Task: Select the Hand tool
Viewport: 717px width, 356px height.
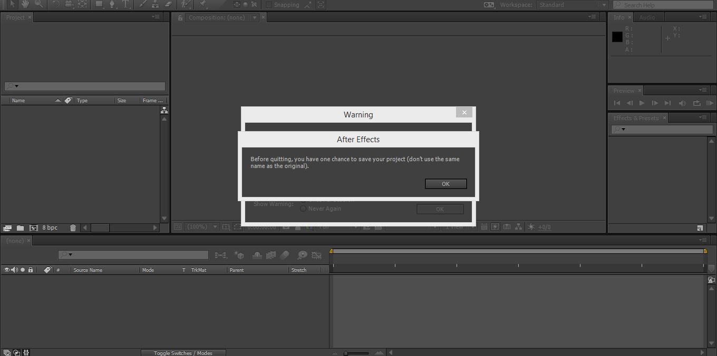Action: pos(26,4)
